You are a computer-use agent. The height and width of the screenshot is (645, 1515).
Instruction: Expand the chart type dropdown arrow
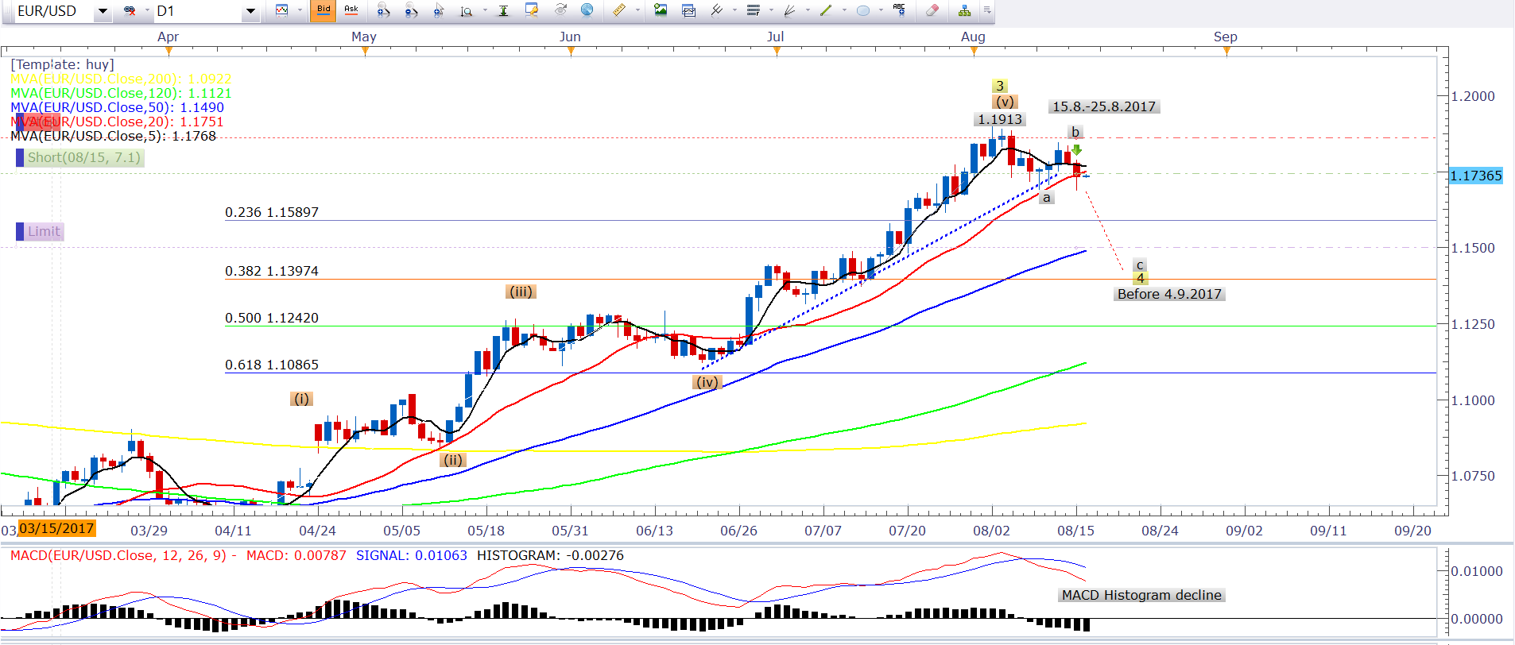300,11
